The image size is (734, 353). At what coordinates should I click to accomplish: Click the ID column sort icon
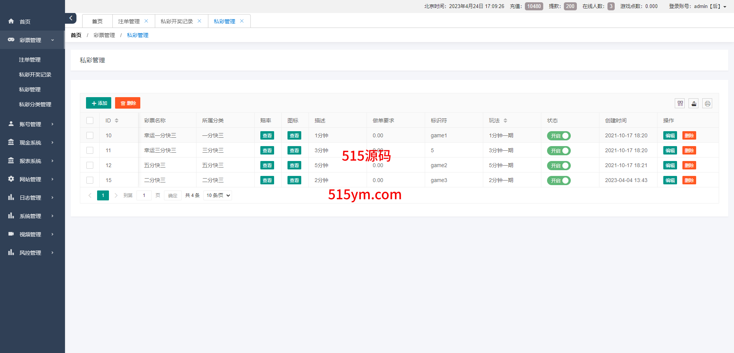pos(117,120)
